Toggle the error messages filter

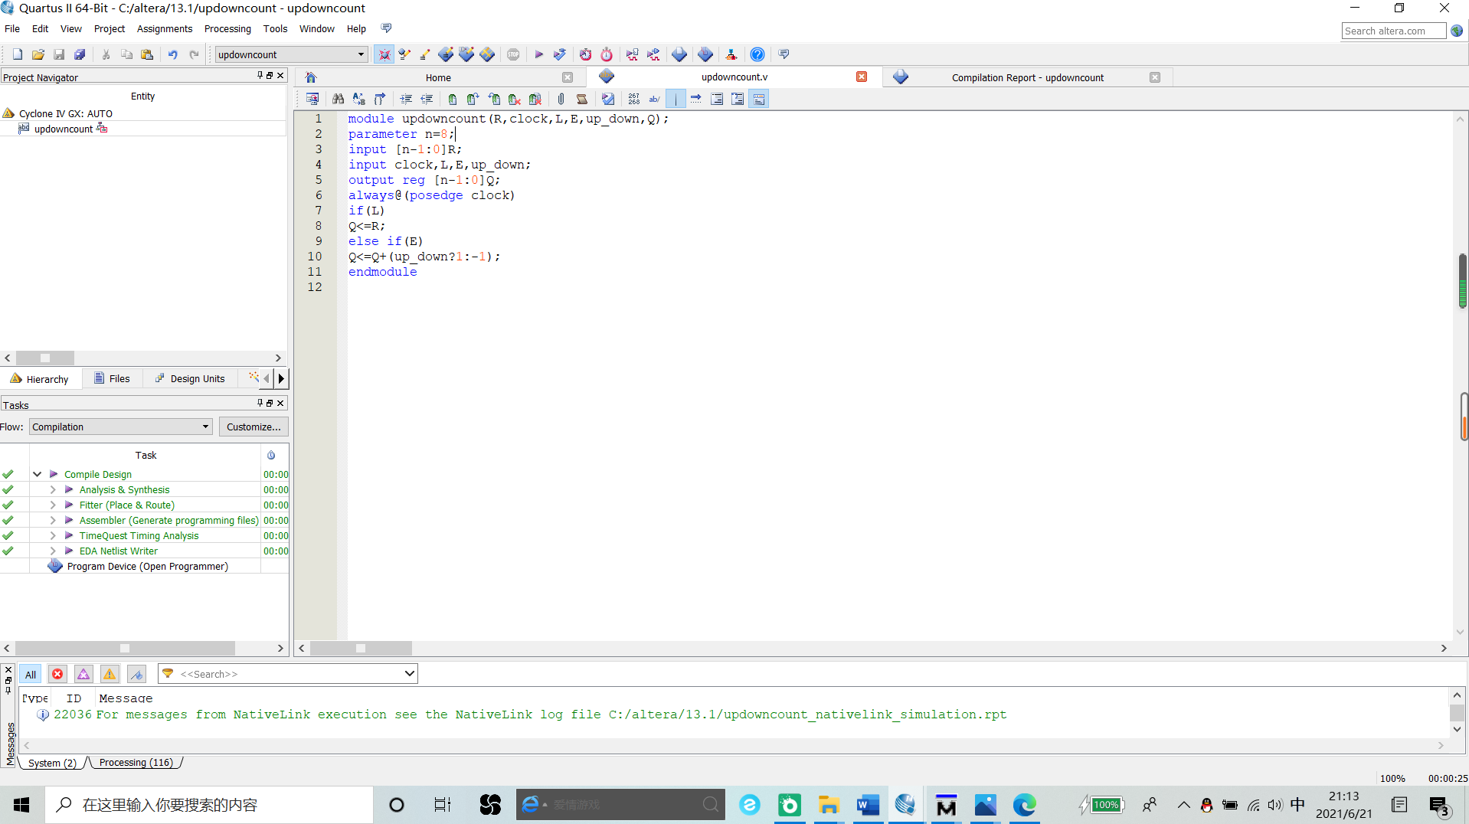click(x=57, y=674)
